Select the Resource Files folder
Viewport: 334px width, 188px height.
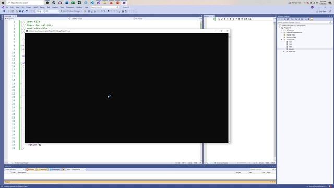click(x=291, y=37)
